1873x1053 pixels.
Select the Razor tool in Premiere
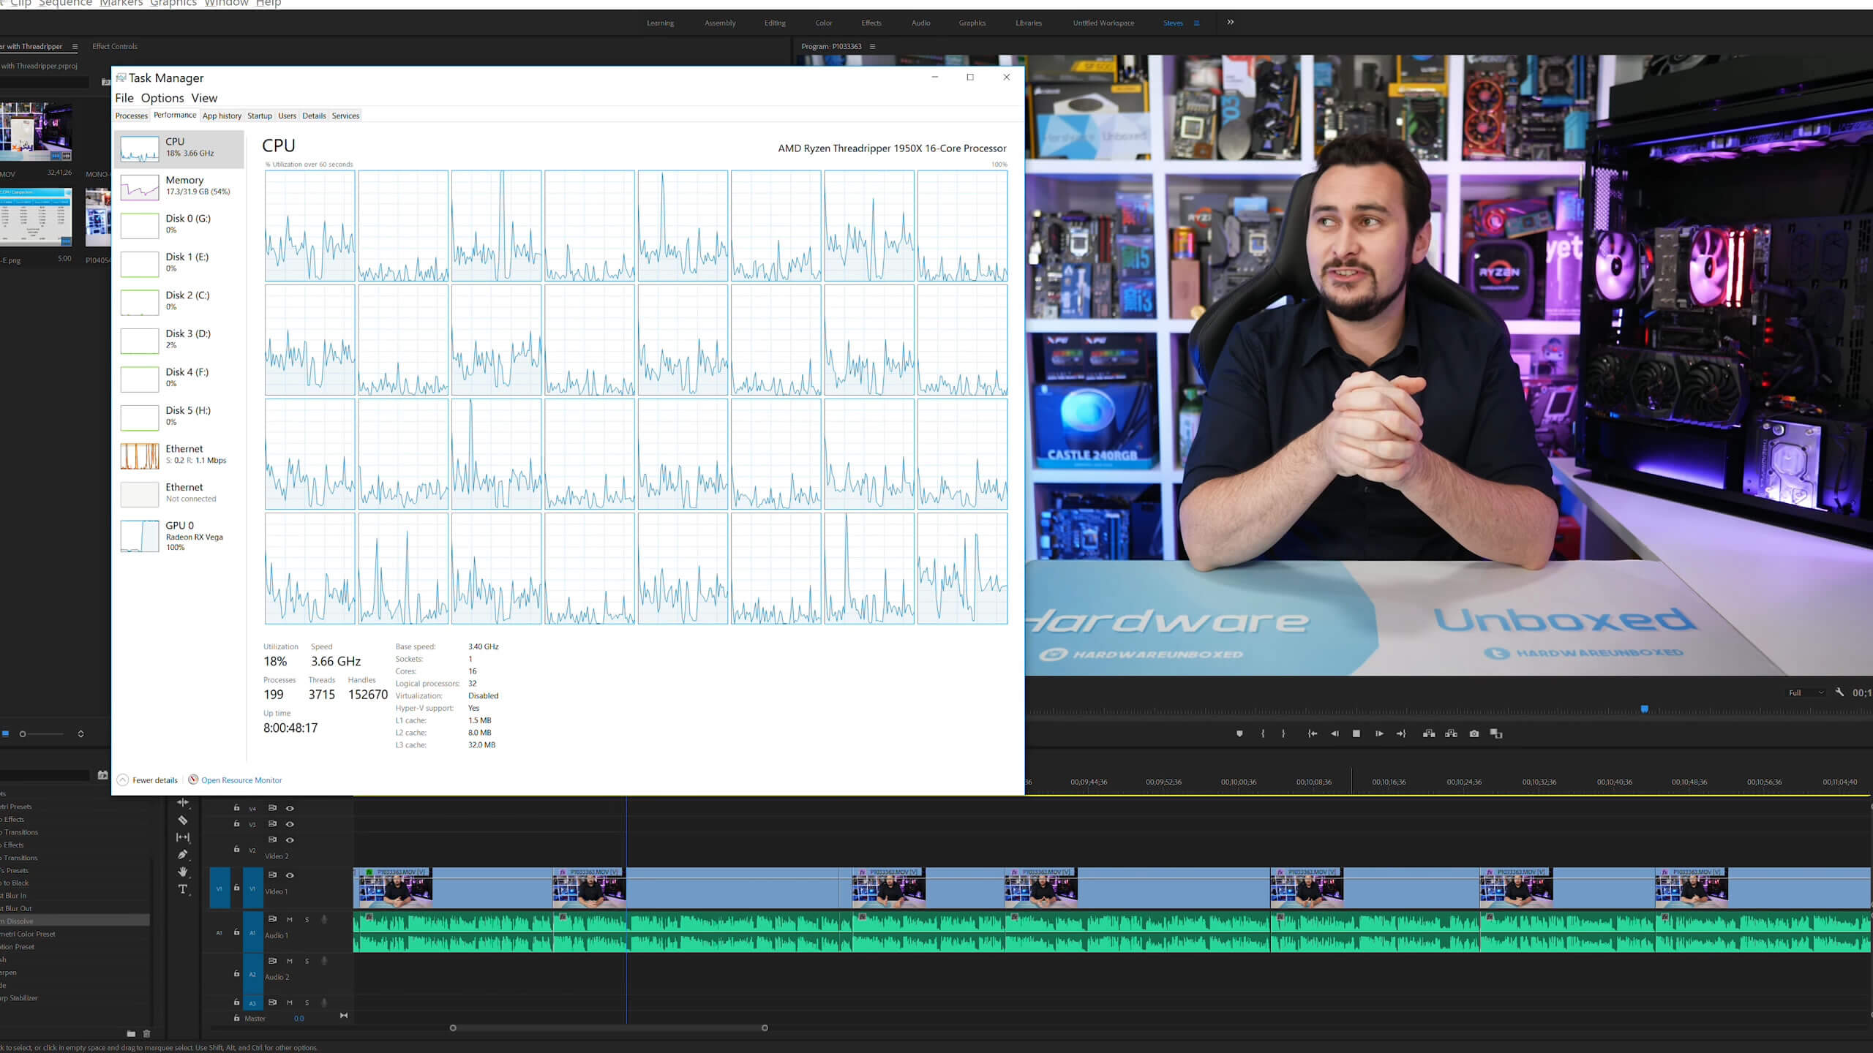pyautogui.click(x=183, y=820)
